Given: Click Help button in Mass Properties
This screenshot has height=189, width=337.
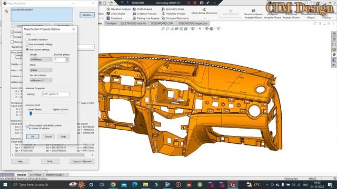Looking at the screenshot, I should (20, 161).
